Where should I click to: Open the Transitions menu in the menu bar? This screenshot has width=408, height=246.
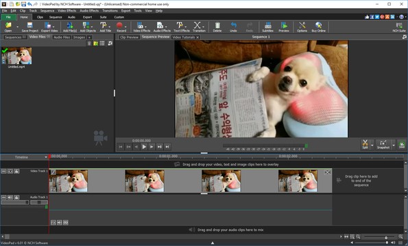[x=110, y=11]
